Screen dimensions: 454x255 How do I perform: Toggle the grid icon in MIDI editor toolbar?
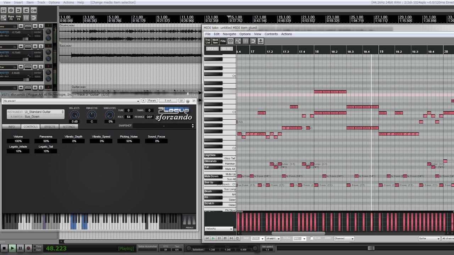pos(245,41)
